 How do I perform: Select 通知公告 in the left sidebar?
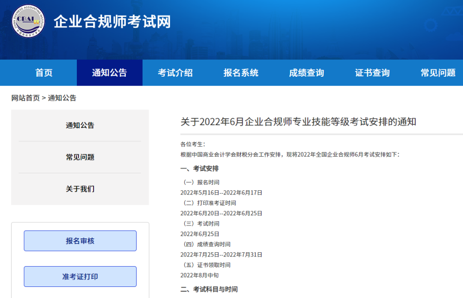(80, 126)
